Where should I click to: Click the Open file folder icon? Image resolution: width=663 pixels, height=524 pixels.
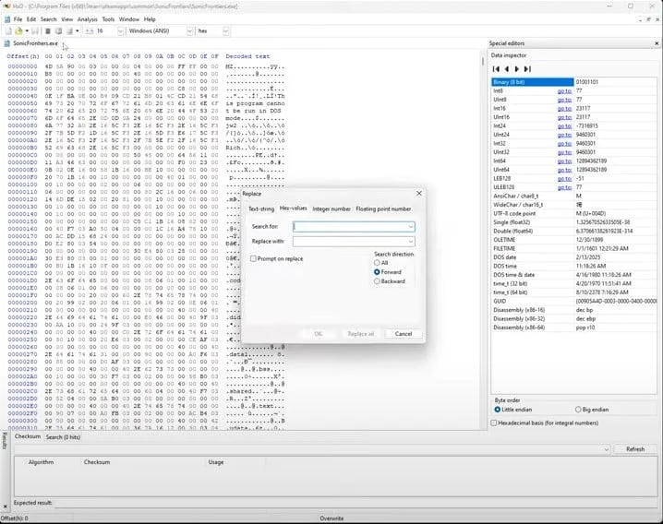[x=18, y=30]
